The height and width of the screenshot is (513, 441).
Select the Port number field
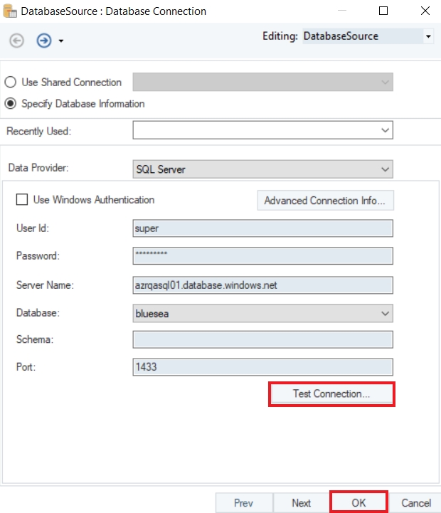click(262, 367)
